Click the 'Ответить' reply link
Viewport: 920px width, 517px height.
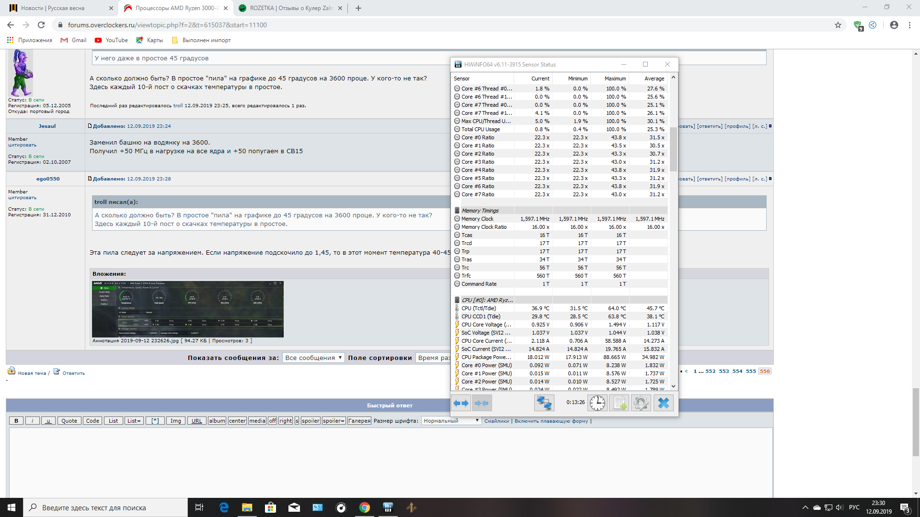73,373
